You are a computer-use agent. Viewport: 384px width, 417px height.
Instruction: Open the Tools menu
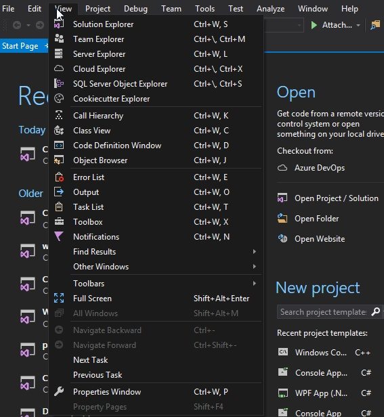pos(205,9)
